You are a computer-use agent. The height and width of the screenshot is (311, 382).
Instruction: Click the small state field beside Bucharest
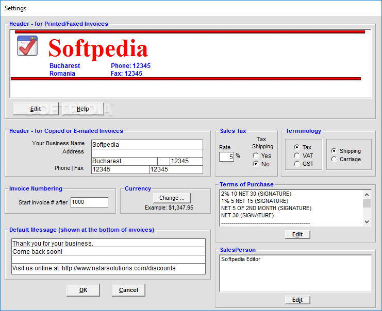coord(163,161)
